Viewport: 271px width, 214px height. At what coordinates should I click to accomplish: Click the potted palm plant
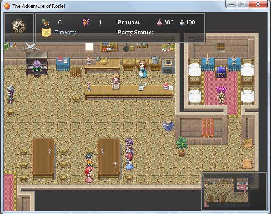tap(182, 146)
